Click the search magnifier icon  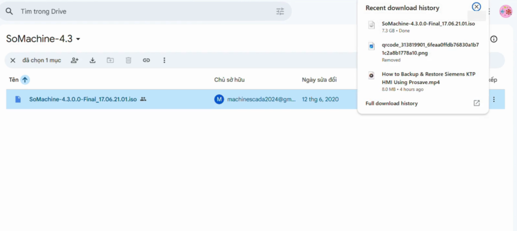pyautogui.click(x=9, y=11)
